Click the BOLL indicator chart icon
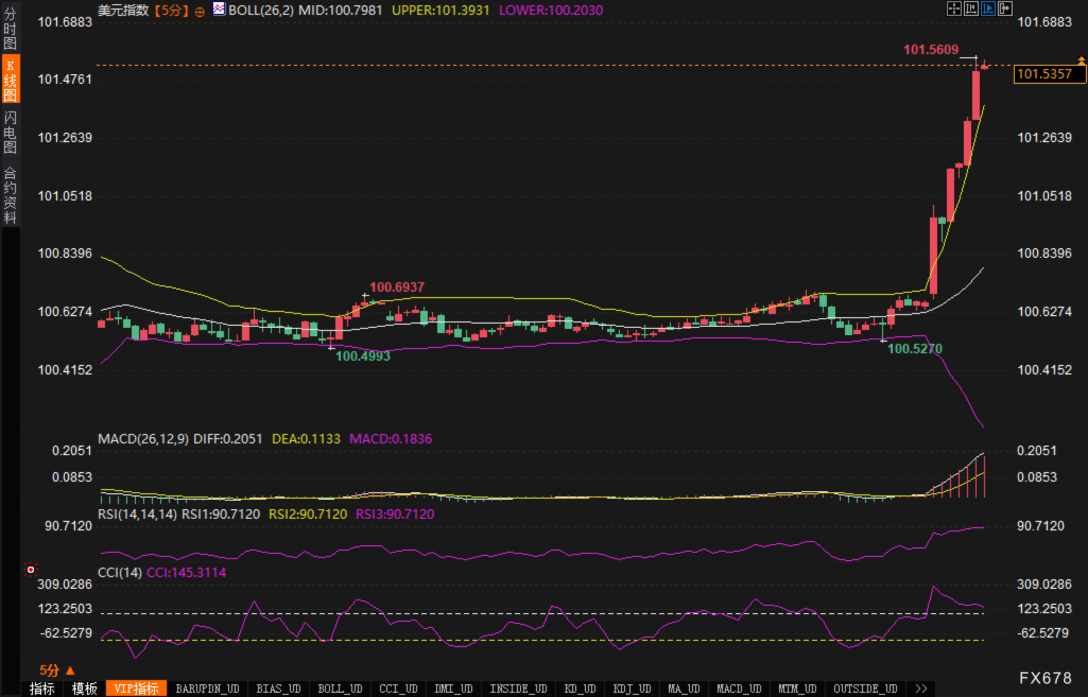Screen dimensions: 1088x697 click(219, 9)
